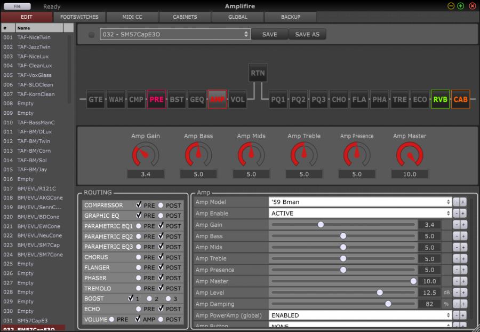This screenshot has width=480, height=332.
Task: Set PARAMETRIC EQ1 routing to PRE
Action: coord(138,226)
